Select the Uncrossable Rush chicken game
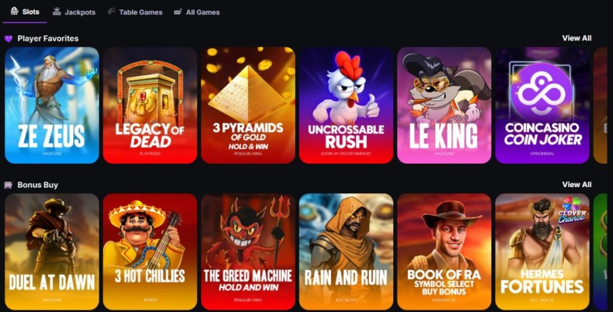613x312 pixels. click(x=347, y=105)
